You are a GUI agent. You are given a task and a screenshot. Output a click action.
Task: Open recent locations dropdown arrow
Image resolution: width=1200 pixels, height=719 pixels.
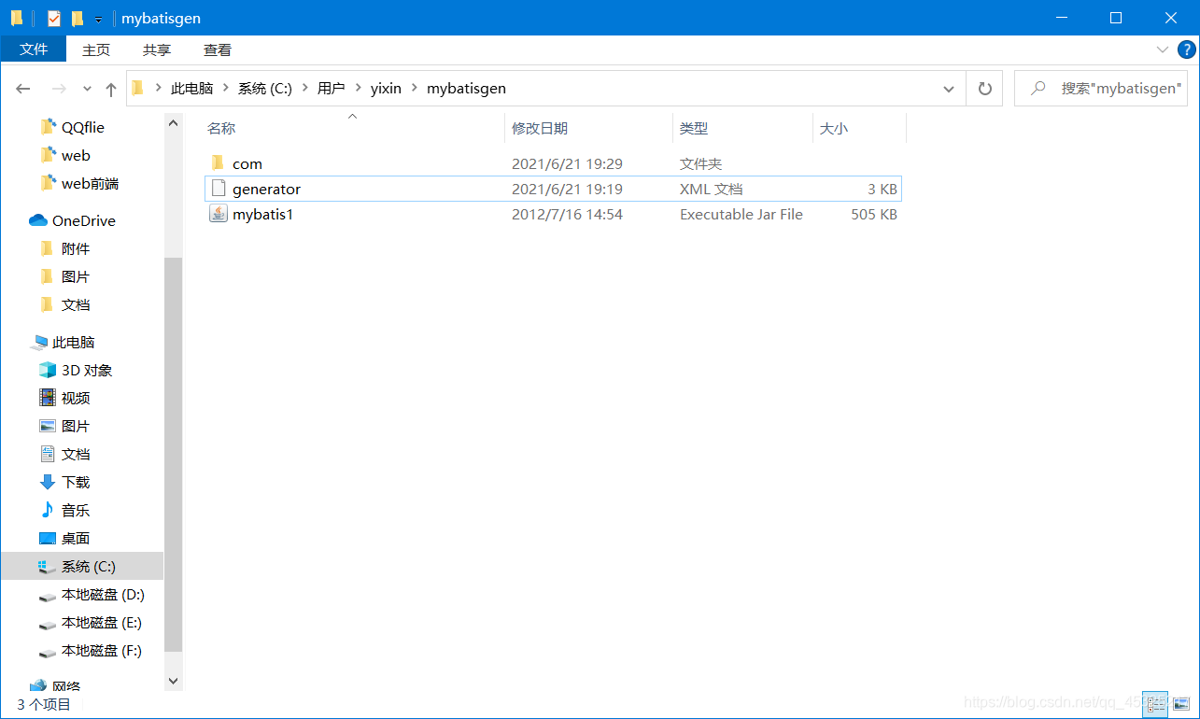(87, 89)
